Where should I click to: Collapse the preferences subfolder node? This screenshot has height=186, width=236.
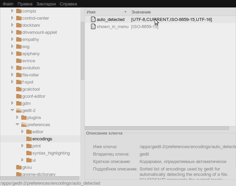click(17, 124)
